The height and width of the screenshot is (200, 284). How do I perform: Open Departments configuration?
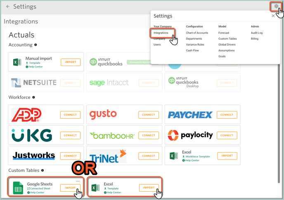pyautogui.click(x=194, y=38)
